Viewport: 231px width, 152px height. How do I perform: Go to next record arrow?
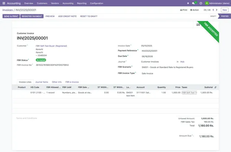[217, 10]
